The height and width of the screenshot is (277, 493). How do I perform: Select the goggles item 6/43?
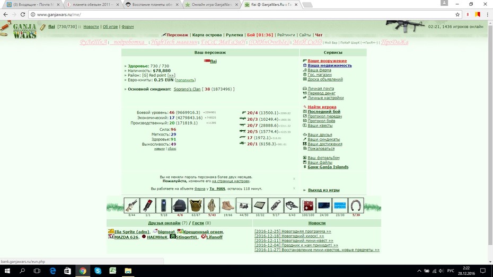(292, 205)
